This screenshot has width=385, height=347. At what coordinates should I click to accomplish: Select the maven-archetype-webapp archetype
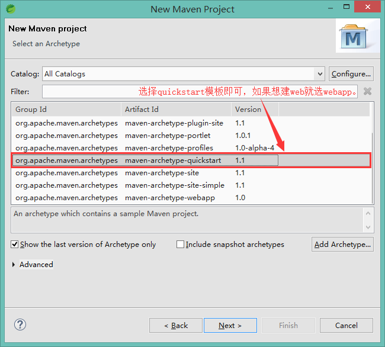click(x=170, y=198)
